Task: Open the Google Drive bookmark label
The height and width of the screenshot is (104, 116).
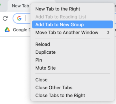Action: (x=22, y=30)
